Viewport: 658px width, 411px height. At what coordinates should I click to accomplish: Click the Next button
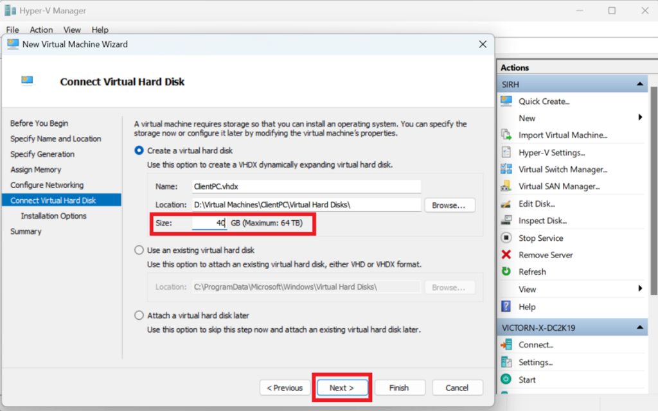(x=342, y=387)
